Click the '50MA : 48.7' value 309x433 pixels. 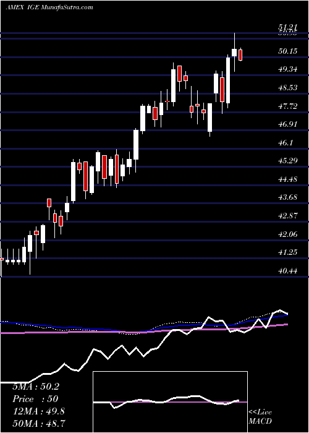[38, 424]
